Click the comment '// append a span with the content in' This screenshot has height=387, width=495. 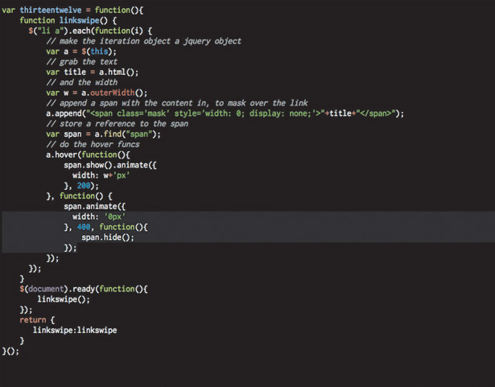[127, 103]
